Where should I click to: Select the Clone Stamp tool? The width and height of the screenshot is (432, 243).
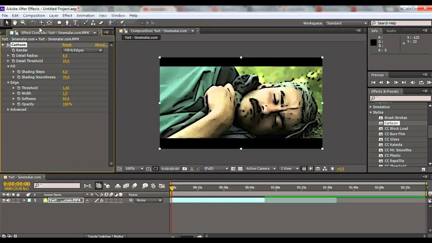[x=93, y=23]
